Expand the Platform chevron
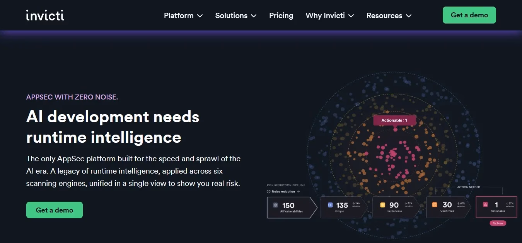Viewport: 522px width, 243px height. (x=200, y=16)
